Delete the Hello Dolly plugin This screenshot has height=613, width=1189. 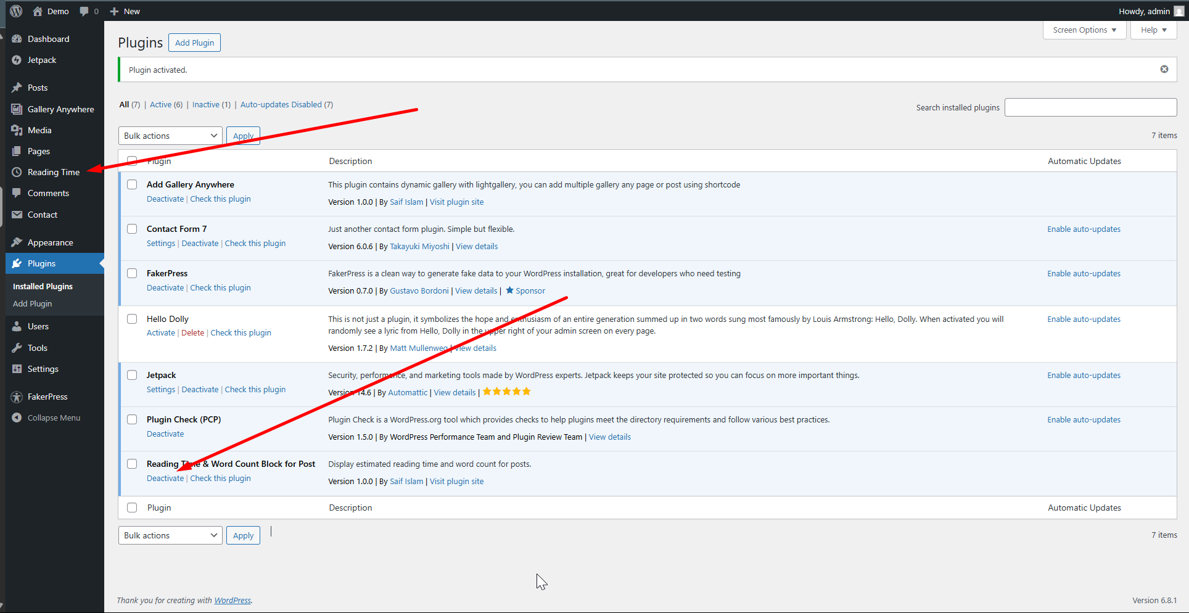point(192,332)
